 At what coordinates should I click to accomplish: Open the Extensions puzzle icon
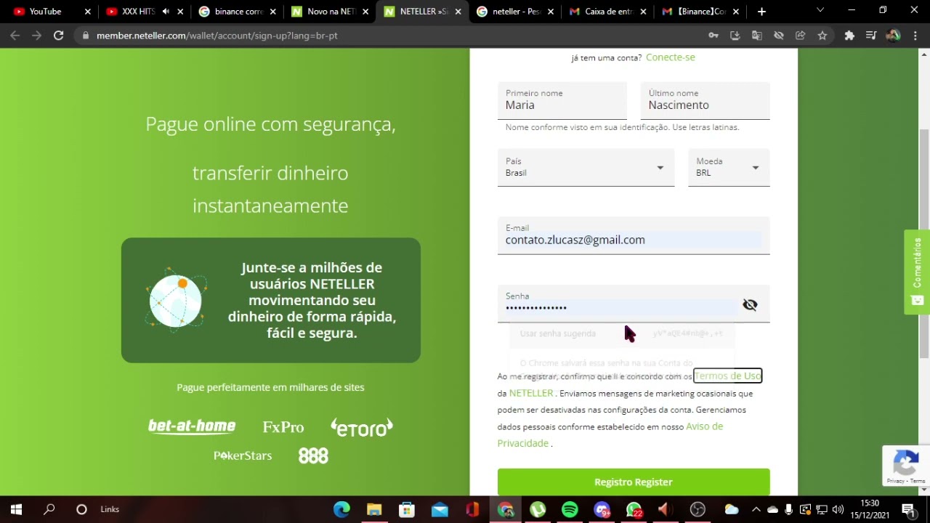coord(849,36)
